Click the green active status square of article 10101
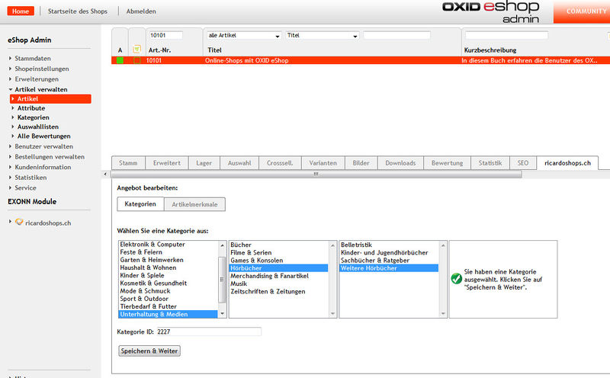610x378 pixels. tap(120, 60)
